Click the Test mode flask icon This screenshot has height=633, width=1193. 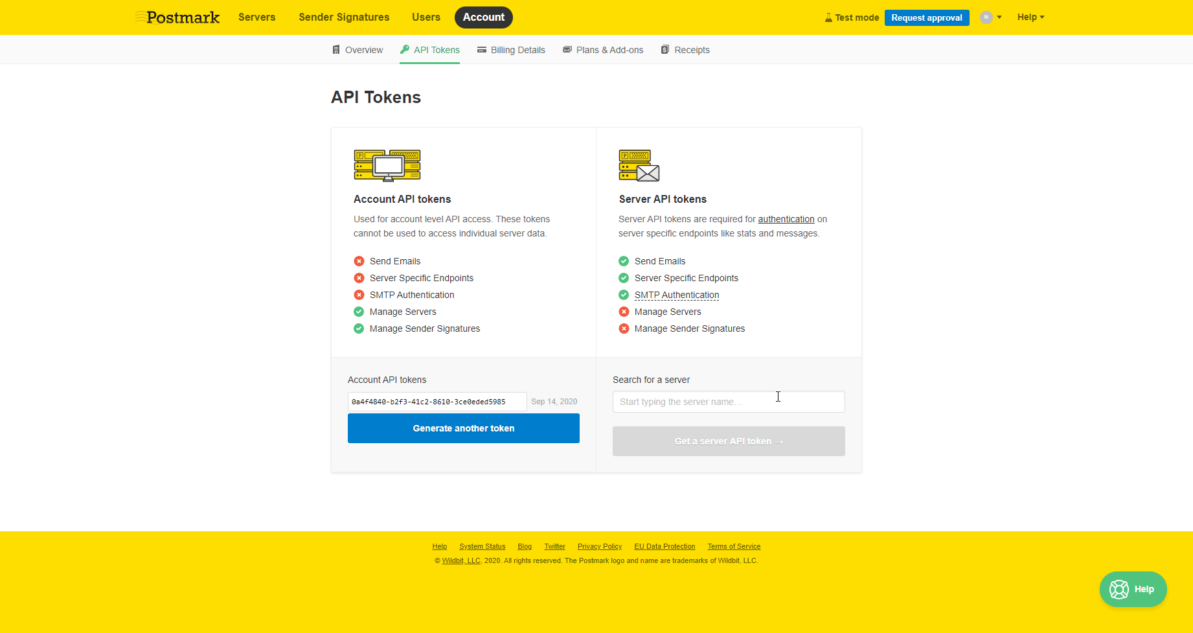[x=828, y=17]
